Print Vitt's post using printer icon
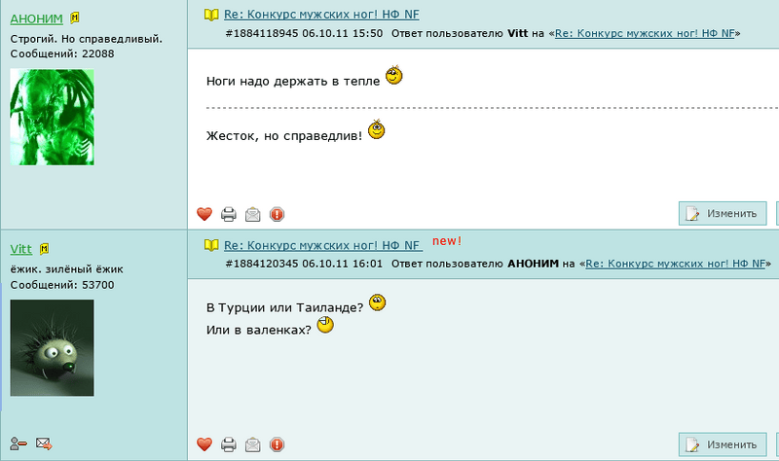Image resolution: width=779 pixels, height=461 pixels. 229,444
